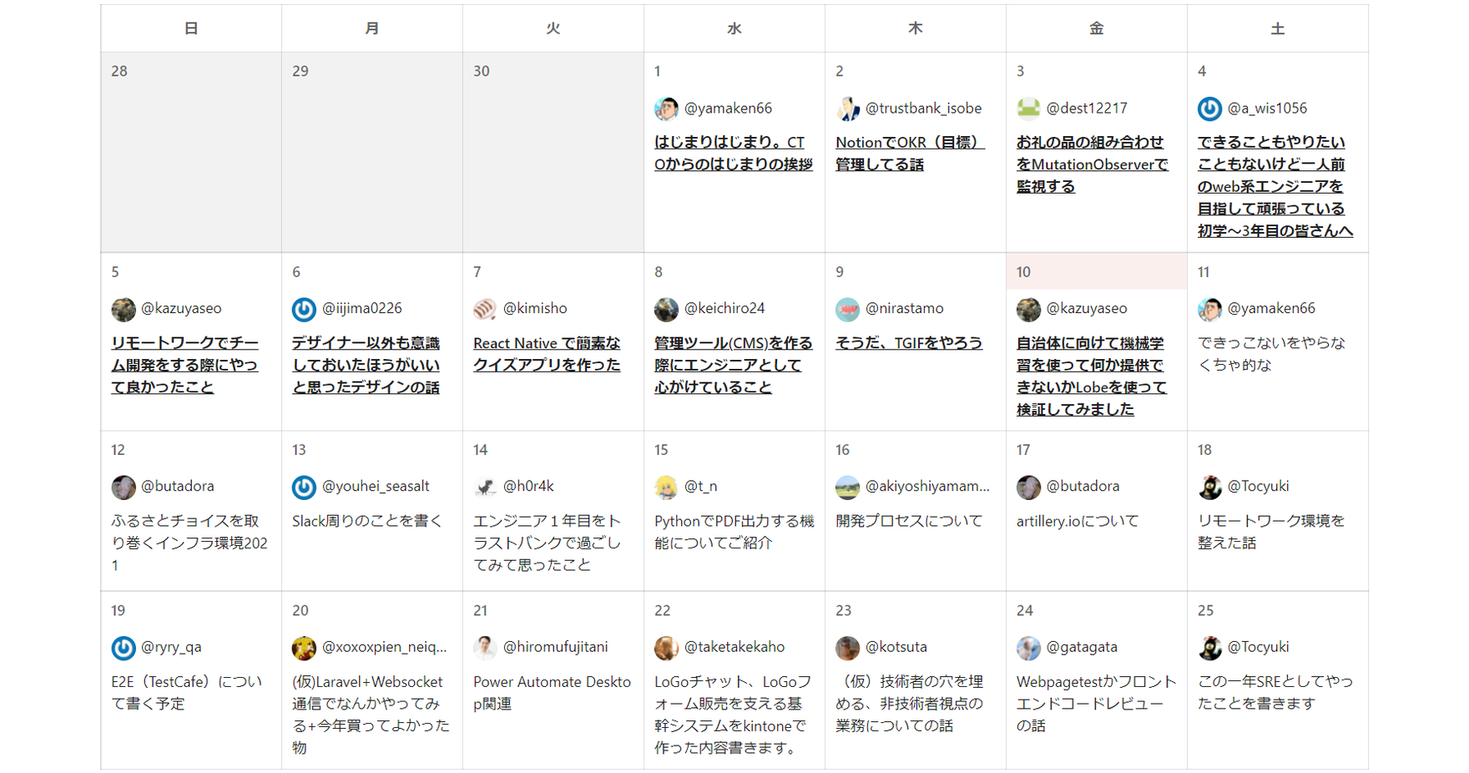Screen dimensions: 1469x773
Task: Click the @dest12217 avatar icon
Action: pyautogui.click(x=1028, y=109)
